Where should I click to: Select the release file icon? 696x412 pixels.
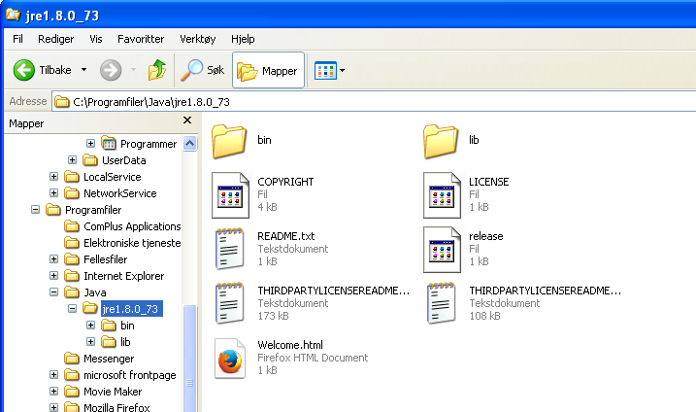(x=442, y=250)
